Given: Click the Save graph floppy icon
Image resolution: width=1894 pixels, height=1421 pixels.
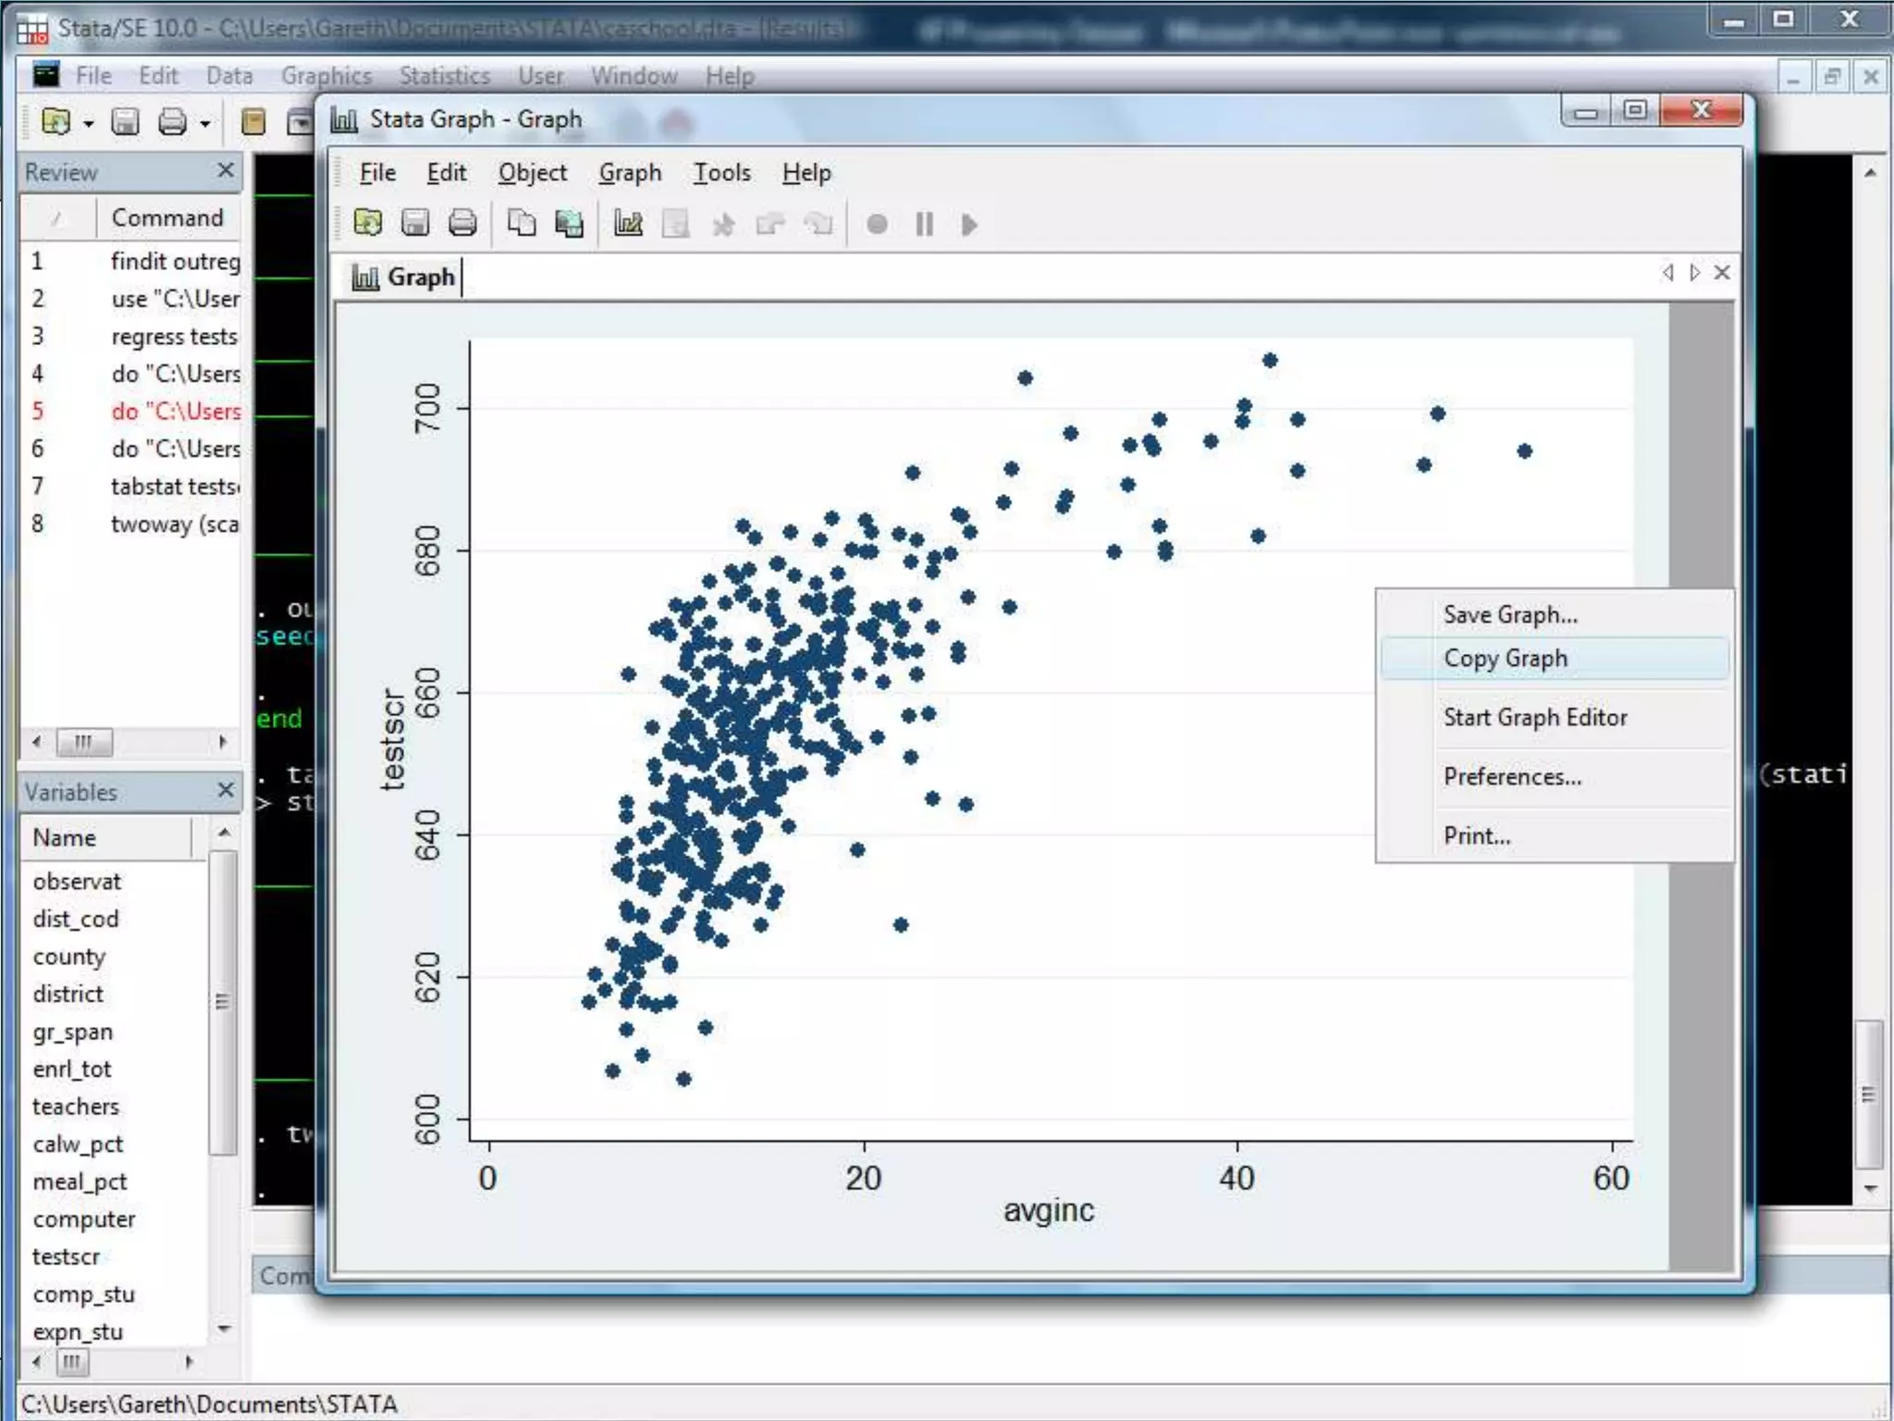Looking at the screenshot, I should click(415, 224).
